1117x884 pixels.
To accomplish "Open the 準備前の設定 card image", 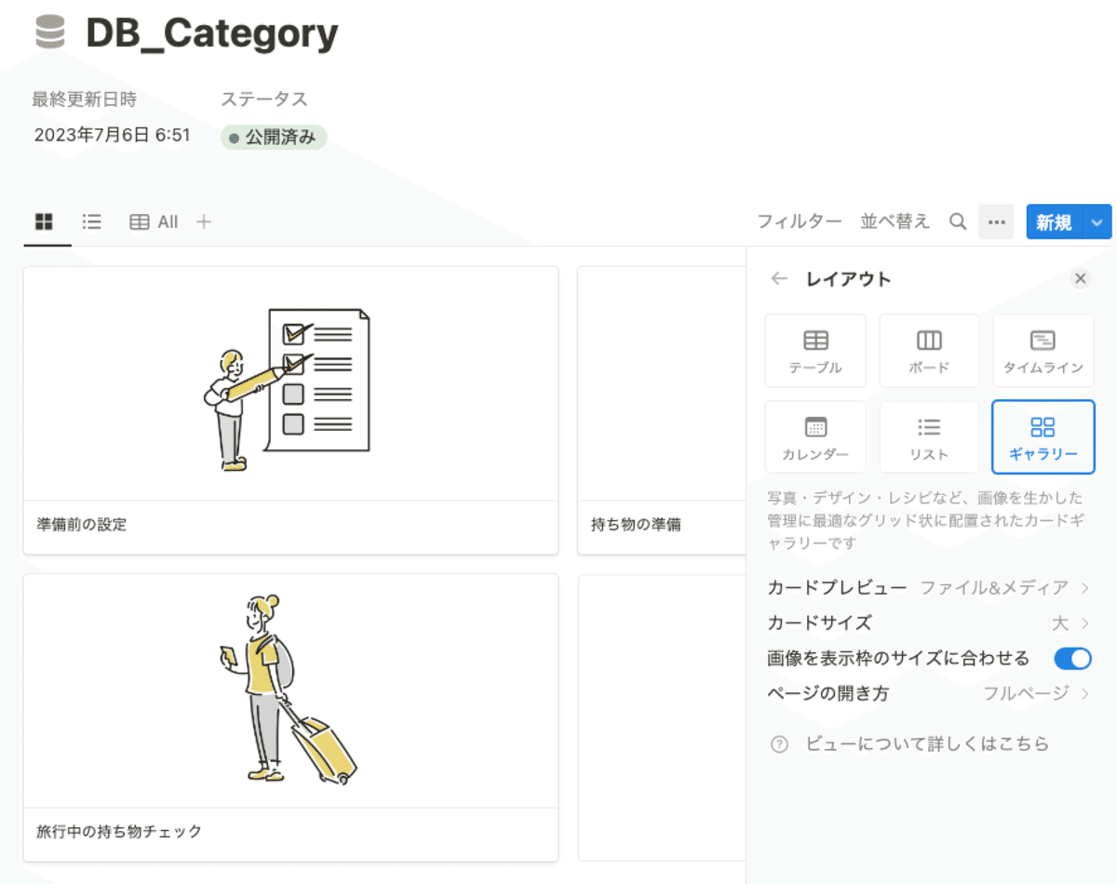I will [x=290, y=384].
